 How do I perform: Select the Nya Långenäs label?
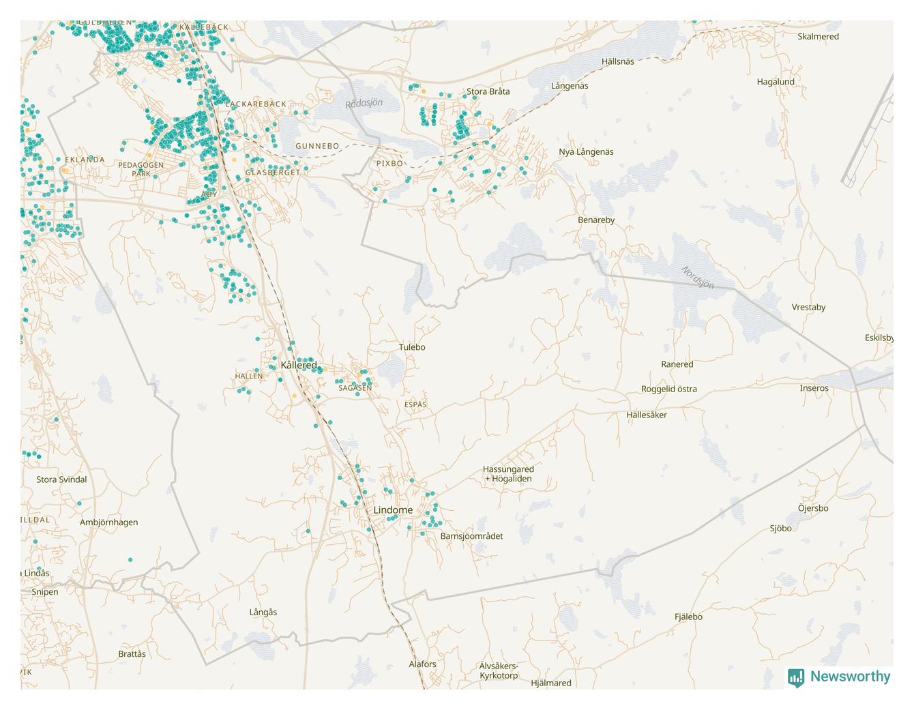tap(586, 152)
